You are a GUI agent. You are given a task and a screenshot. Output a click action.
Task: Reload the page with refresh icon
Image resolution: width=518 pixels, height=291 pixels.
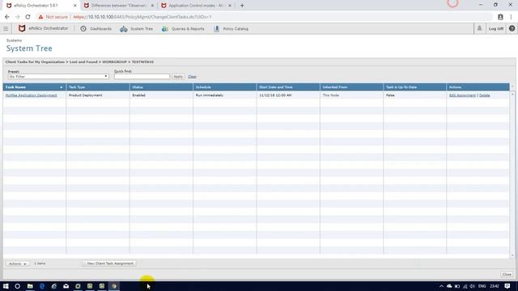(28, 17)
